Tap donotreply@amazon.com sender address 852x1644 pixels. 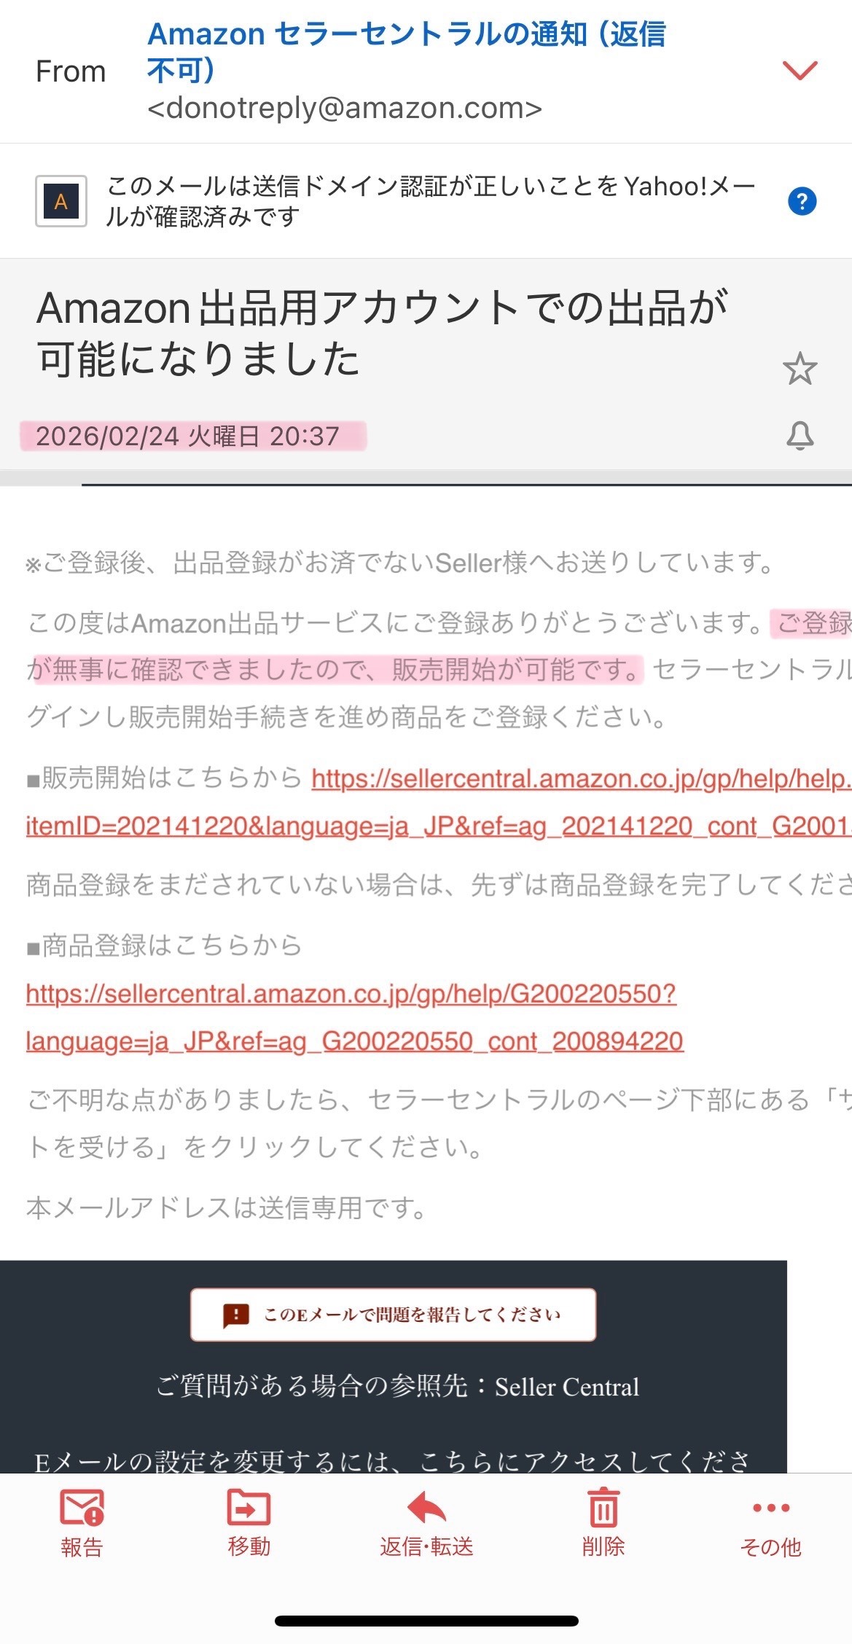(x=345, y=109)
